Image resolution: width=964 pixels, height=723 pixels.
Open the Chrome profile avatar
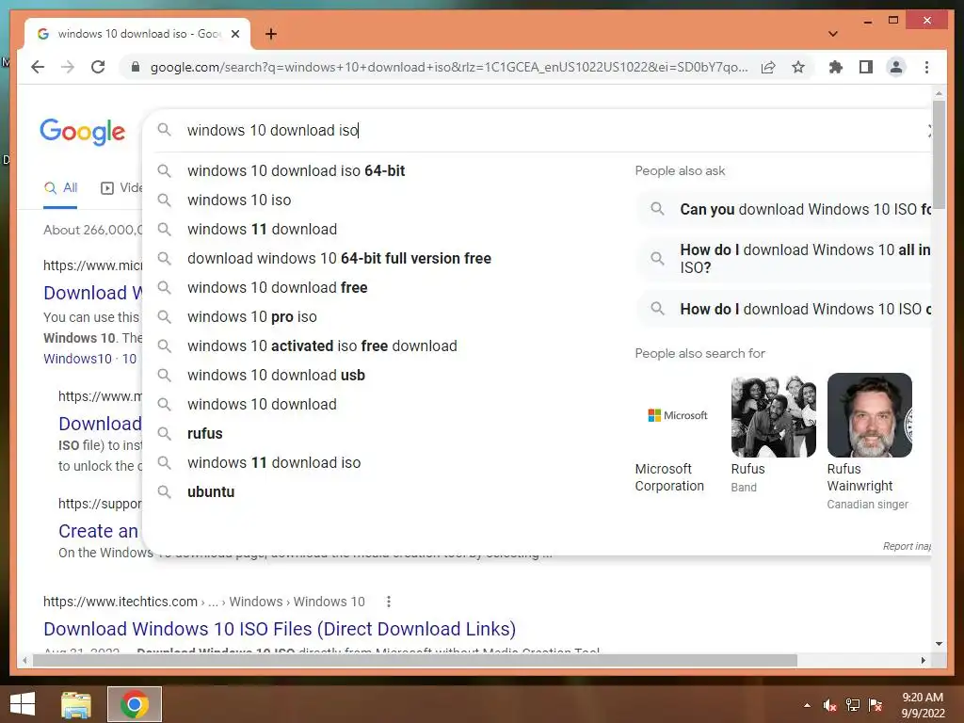coord(896,67)
